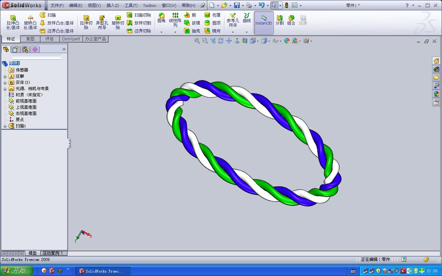This screenshot has width=442, height=276.
Task: Select the 前视基准面 front plane
Action: pyautogui.click(x=23, y=101)
